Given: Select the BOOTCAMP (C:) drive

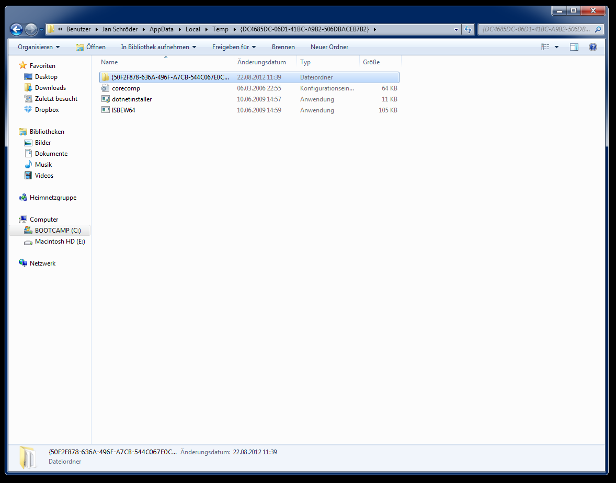Looking at the screenshot, I should 50,230.
